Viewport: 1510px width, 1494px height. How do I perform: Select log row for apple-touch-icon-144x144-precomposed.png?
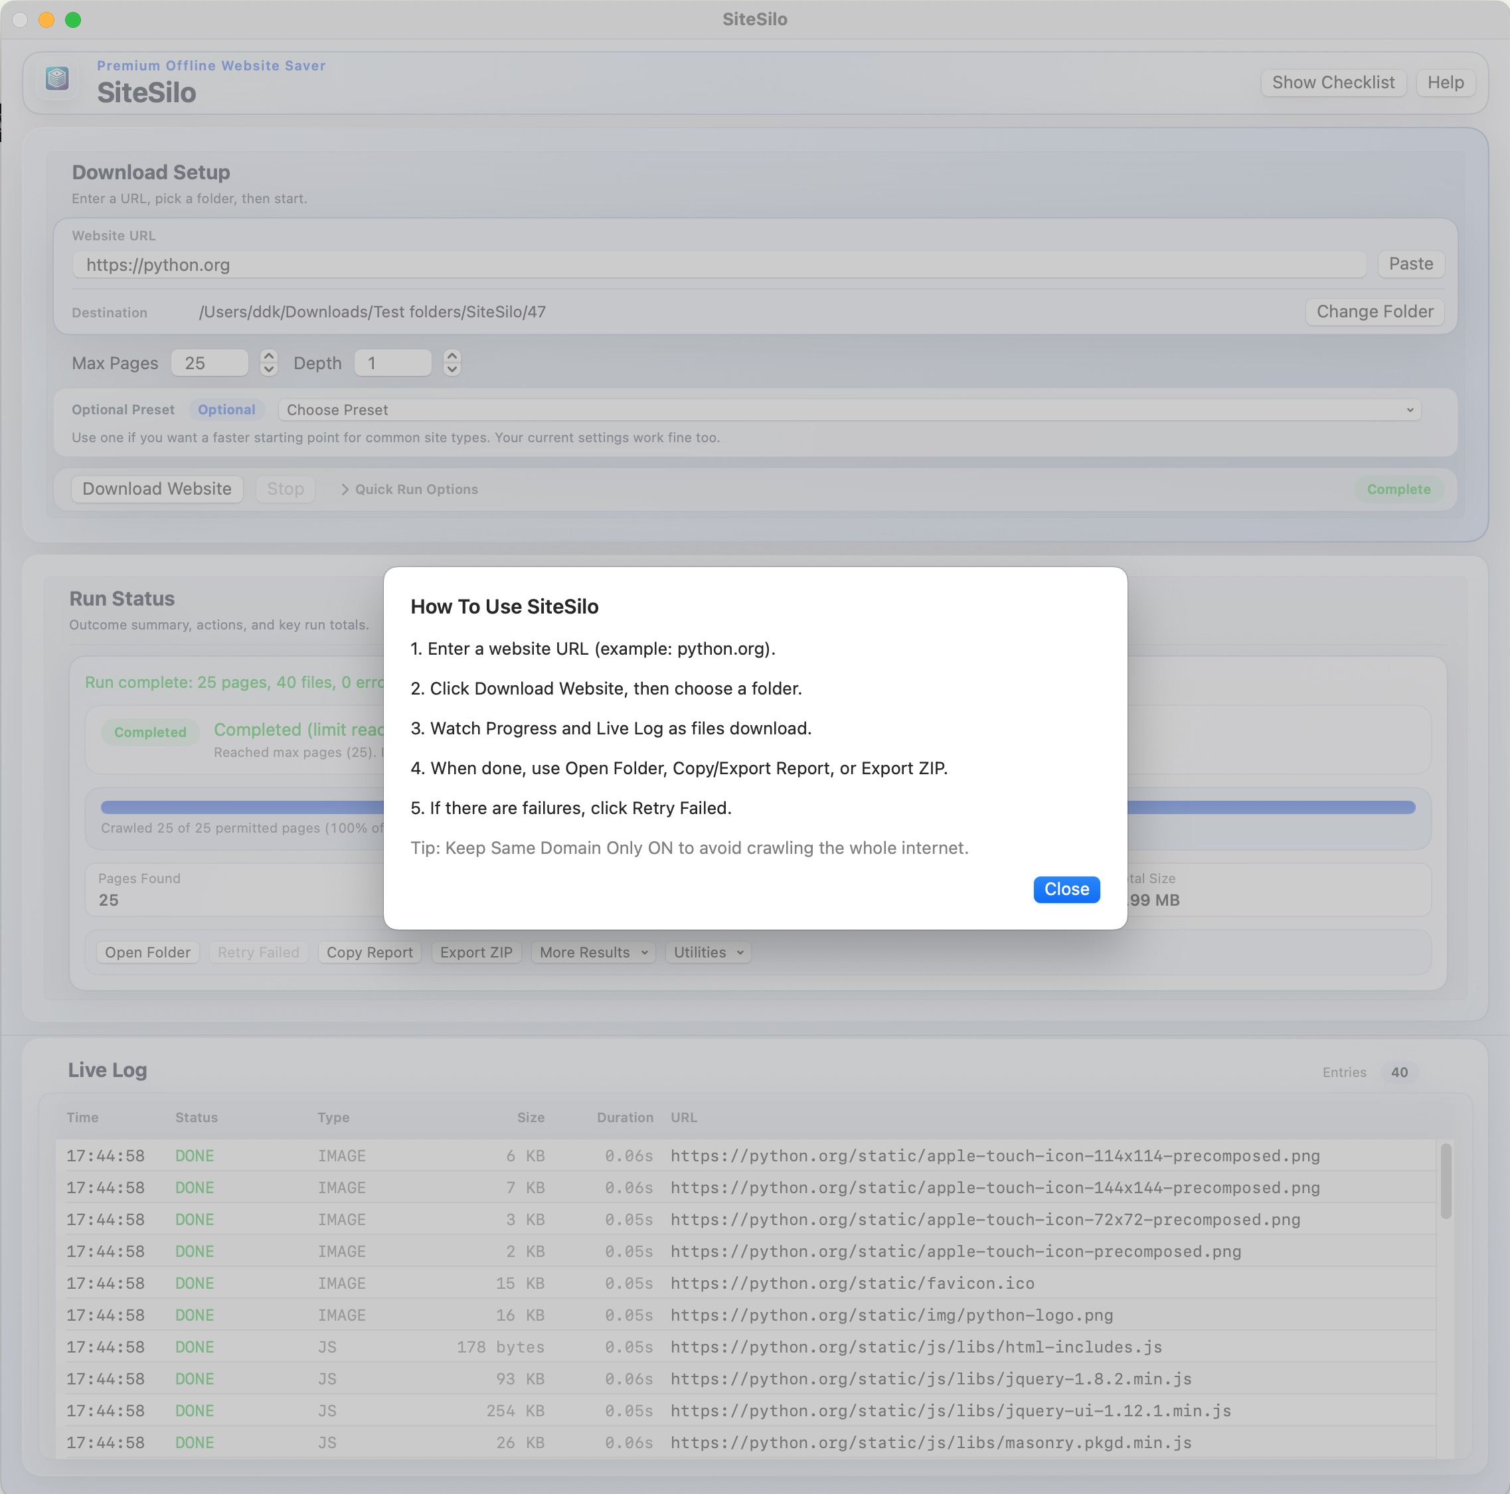(746, 1188)
